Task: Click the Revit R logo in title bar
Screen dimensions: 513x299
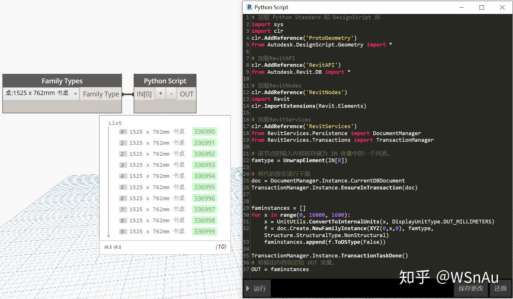Action: point(249,7)
